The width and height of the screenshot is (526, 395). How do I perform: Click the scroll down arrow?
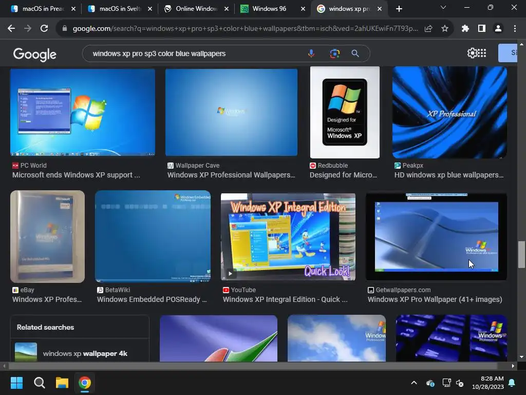click(x=521, y=357)
